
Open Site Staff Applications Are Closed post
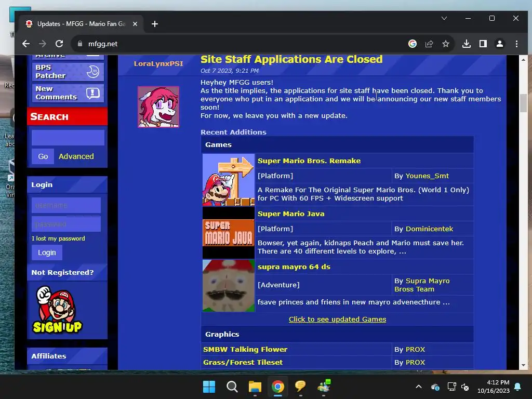[x=291, y=59]
